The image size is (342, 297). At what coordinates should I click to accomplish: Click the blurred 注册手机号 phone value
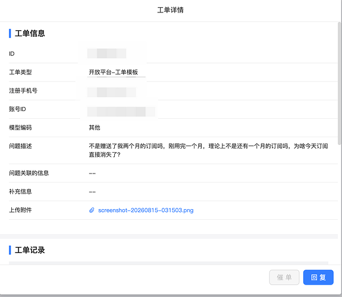[111, 92]
